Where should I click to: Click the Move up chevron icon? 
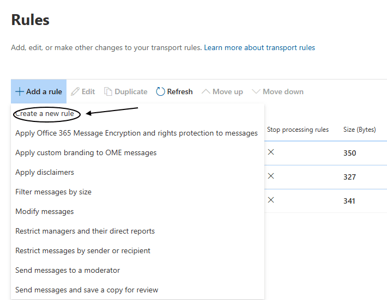coord(206,91)
